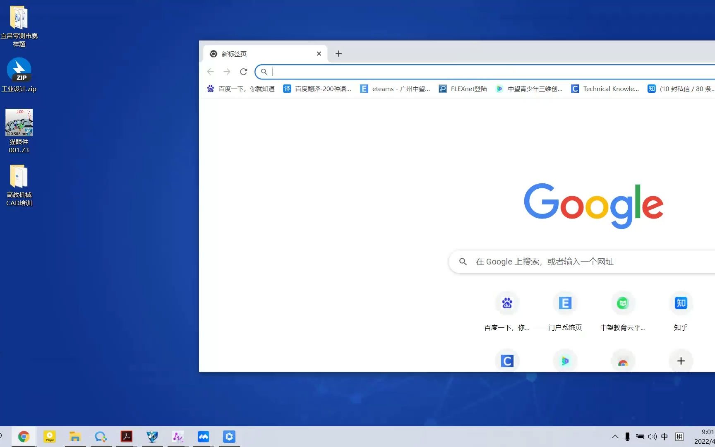Close the 新标签页 tab
Image resolution: width=715 pixels, height=447 pixels.
[319, 53]
